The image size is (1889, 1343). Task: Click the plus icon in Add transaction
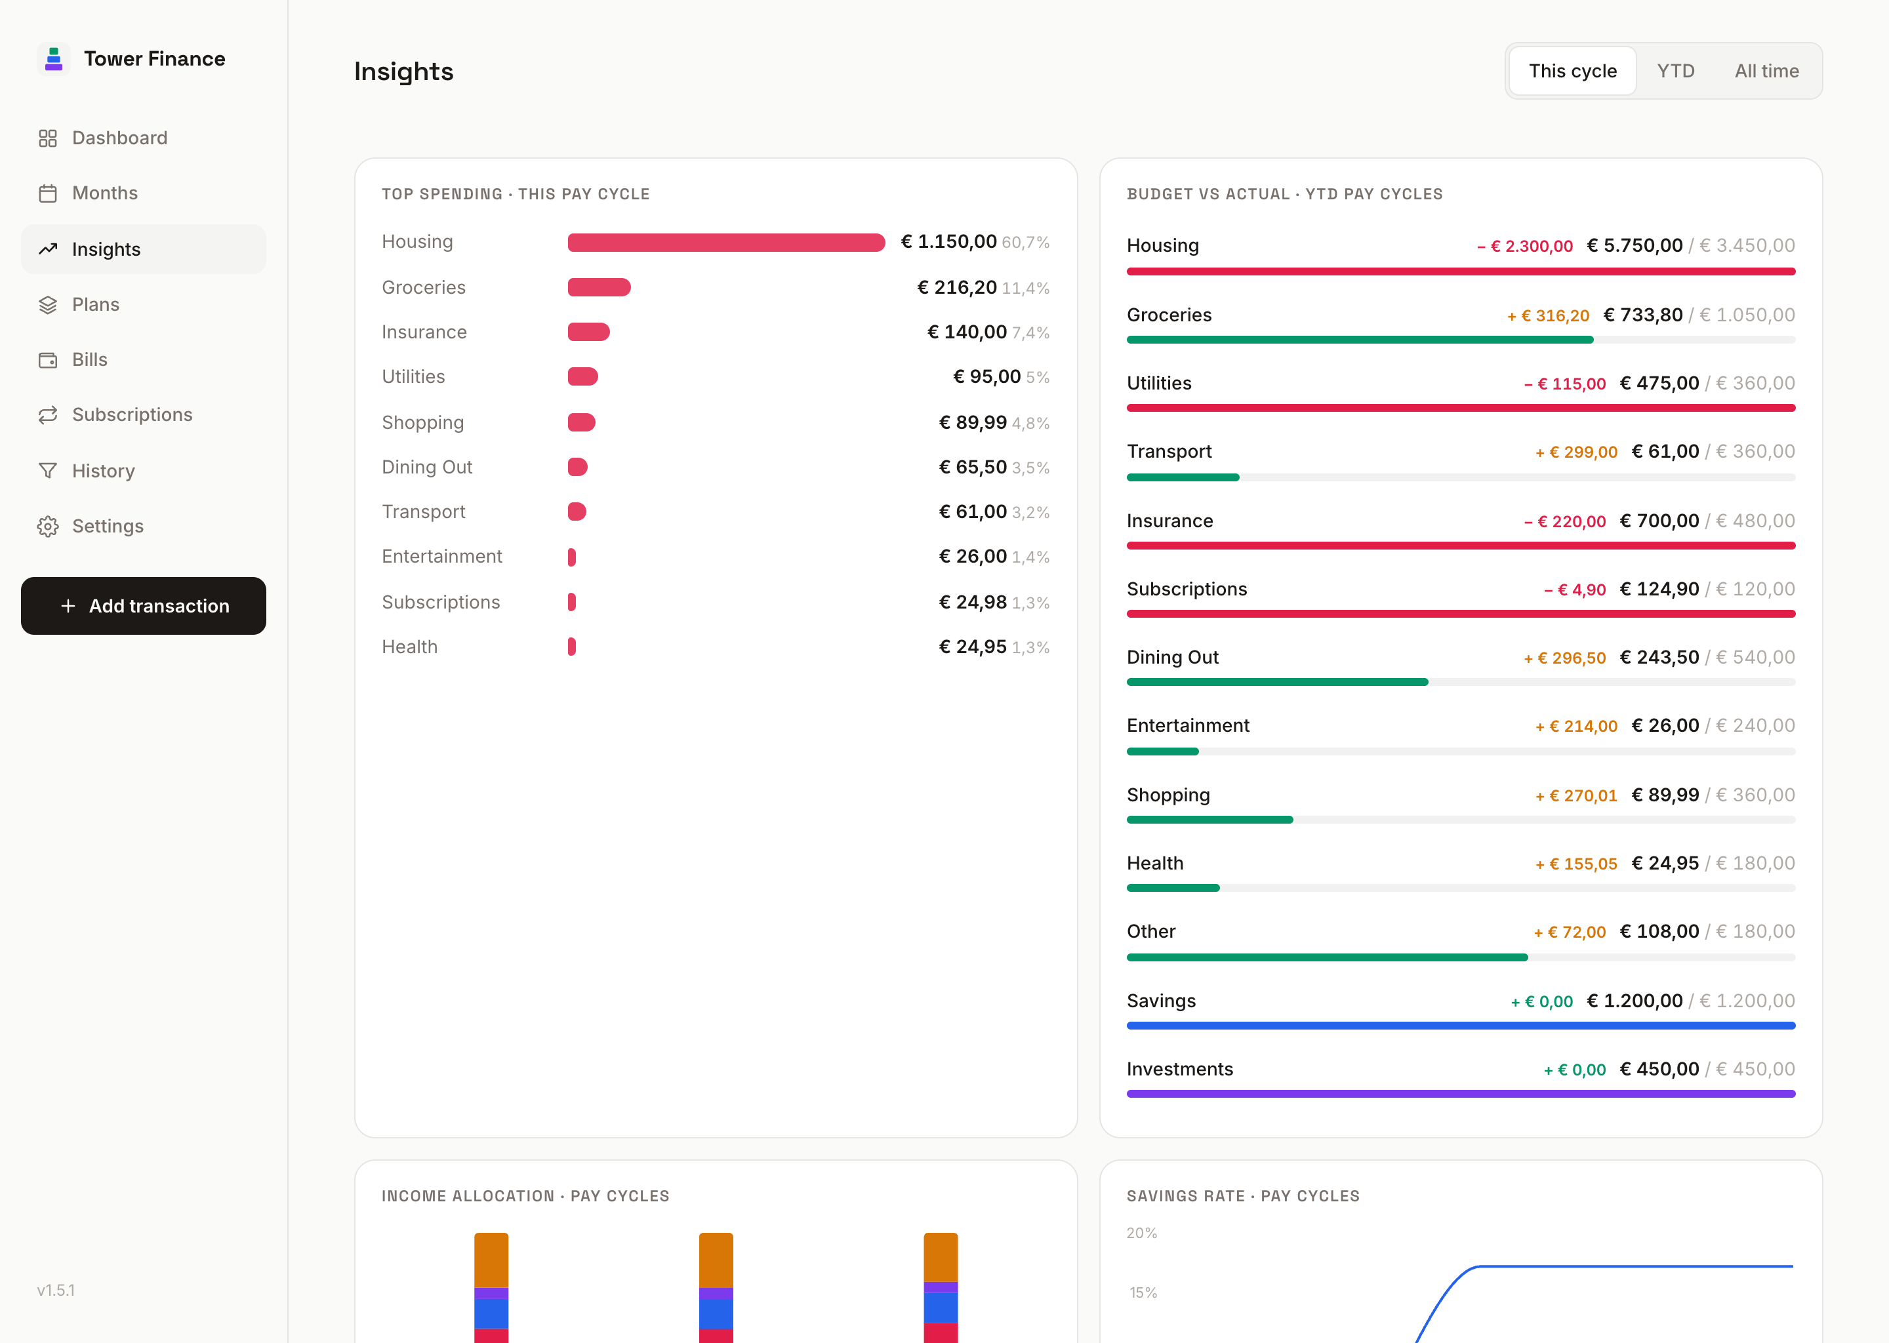point(68,606)
